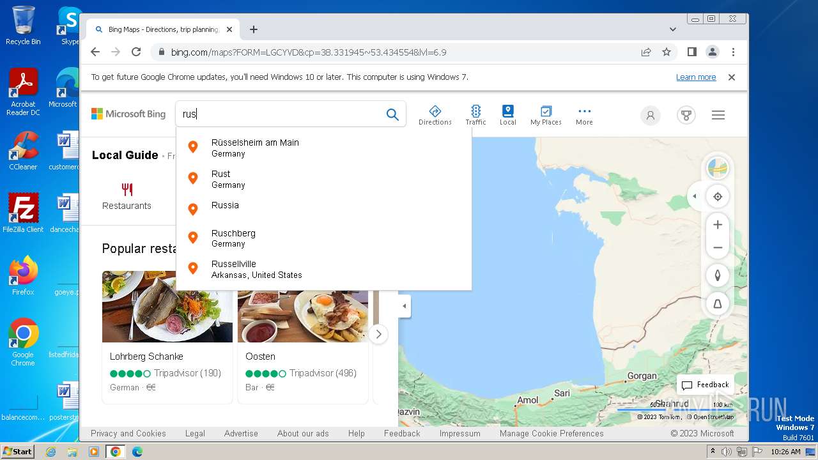Viewport: 818px width, 460px height.
Task: Choose the map style globe button
Action: 718,169
